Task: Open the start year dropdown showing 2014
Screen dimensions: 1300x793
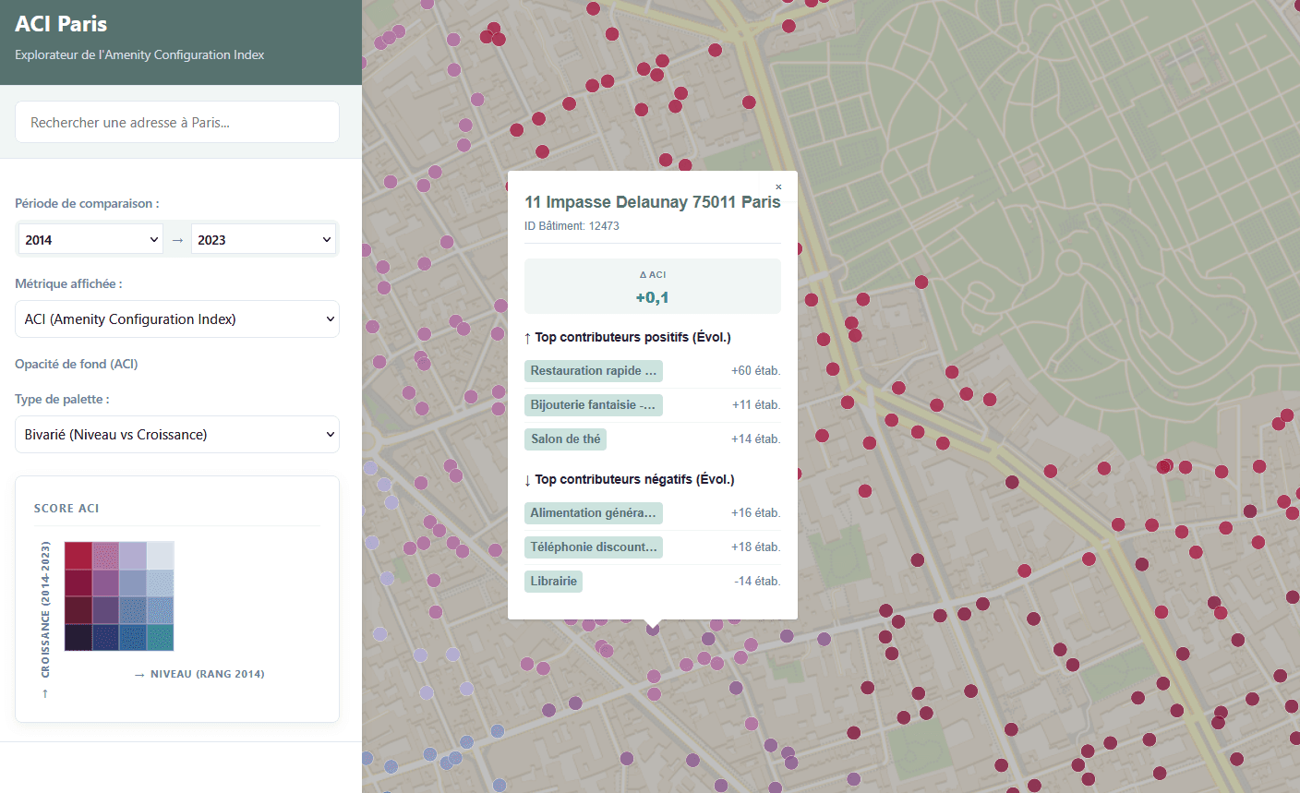Action: click(90, 238)
